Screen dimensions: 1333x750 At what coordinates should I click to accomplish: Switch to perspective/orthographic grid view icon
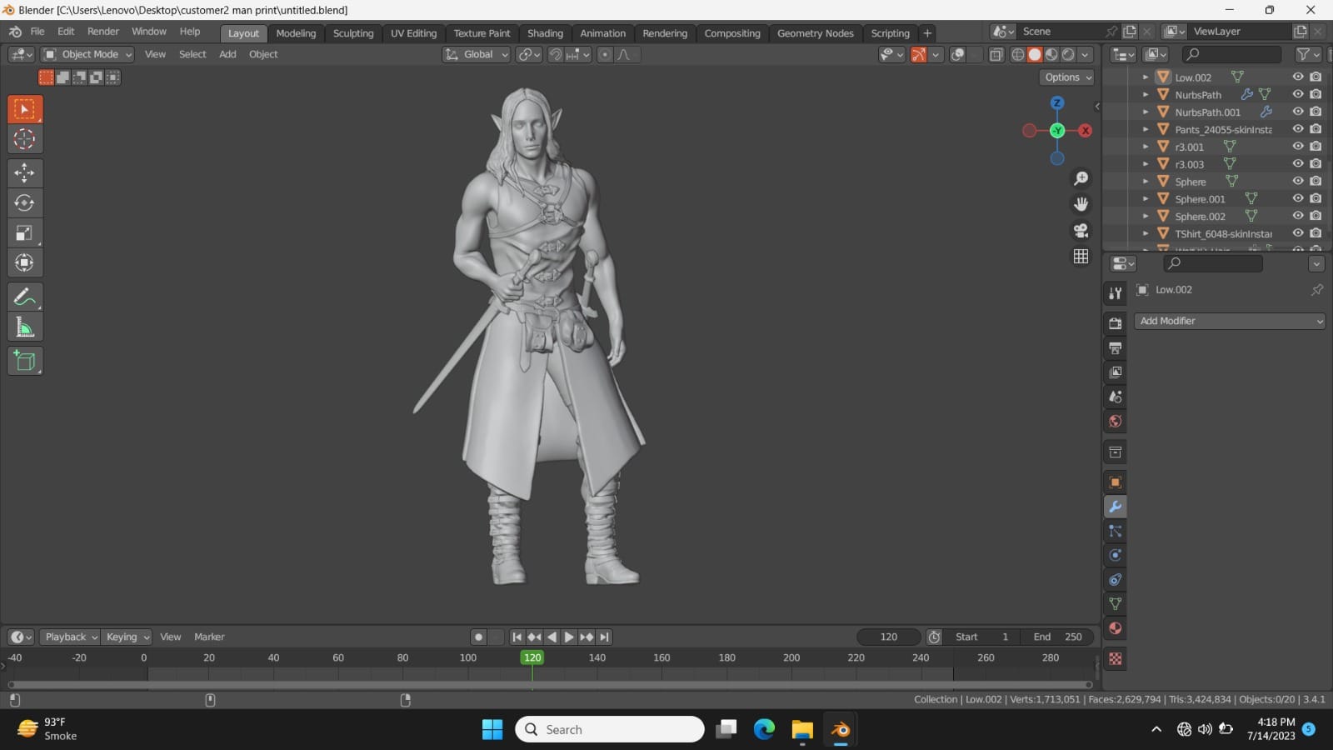point(1081,256)
